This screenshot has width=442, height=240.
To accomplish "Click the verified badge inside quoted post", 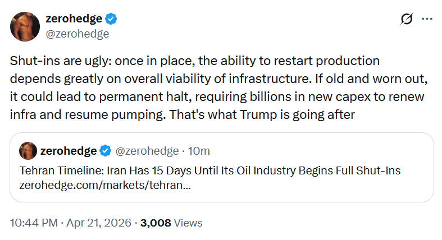I will pyautogui.click(x=105, y=150).
